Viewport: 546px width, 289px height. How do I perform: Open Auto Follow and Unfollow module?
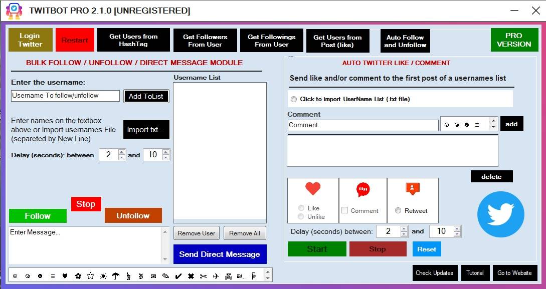click(x=405, y=41)
